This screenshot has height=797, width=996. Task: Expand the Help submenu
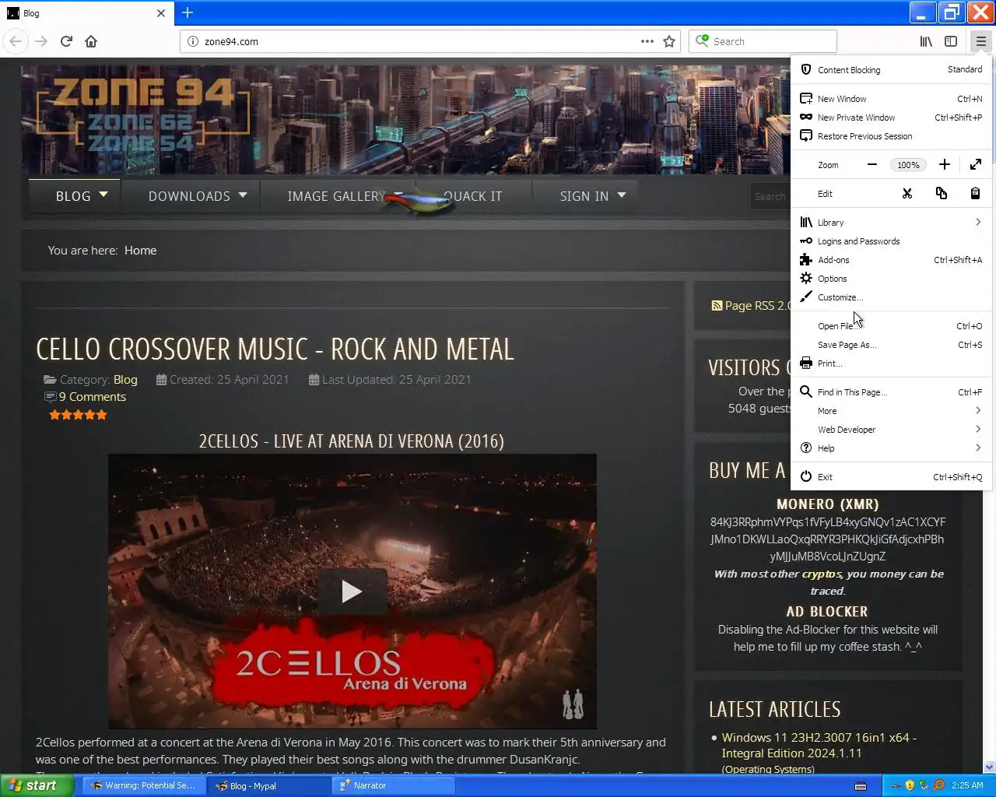(x=891, y=448)
